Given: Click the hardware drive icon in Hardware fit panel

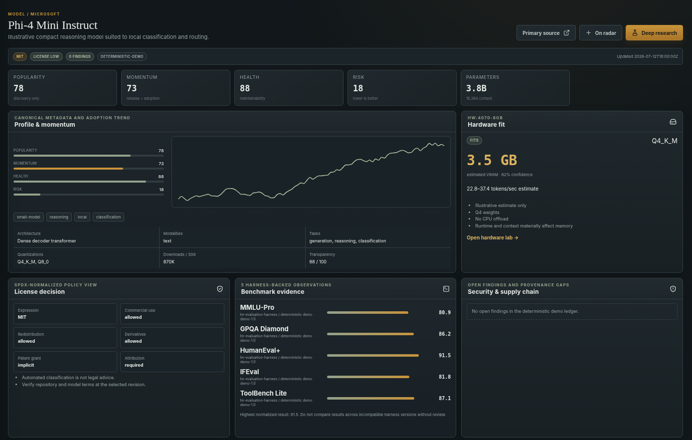Looking at the screenshot, I should (673, 122).
